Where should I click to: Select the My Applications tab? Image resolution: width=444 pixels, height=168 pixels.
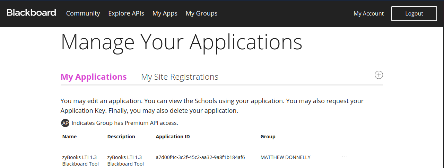tap(94, 77)
